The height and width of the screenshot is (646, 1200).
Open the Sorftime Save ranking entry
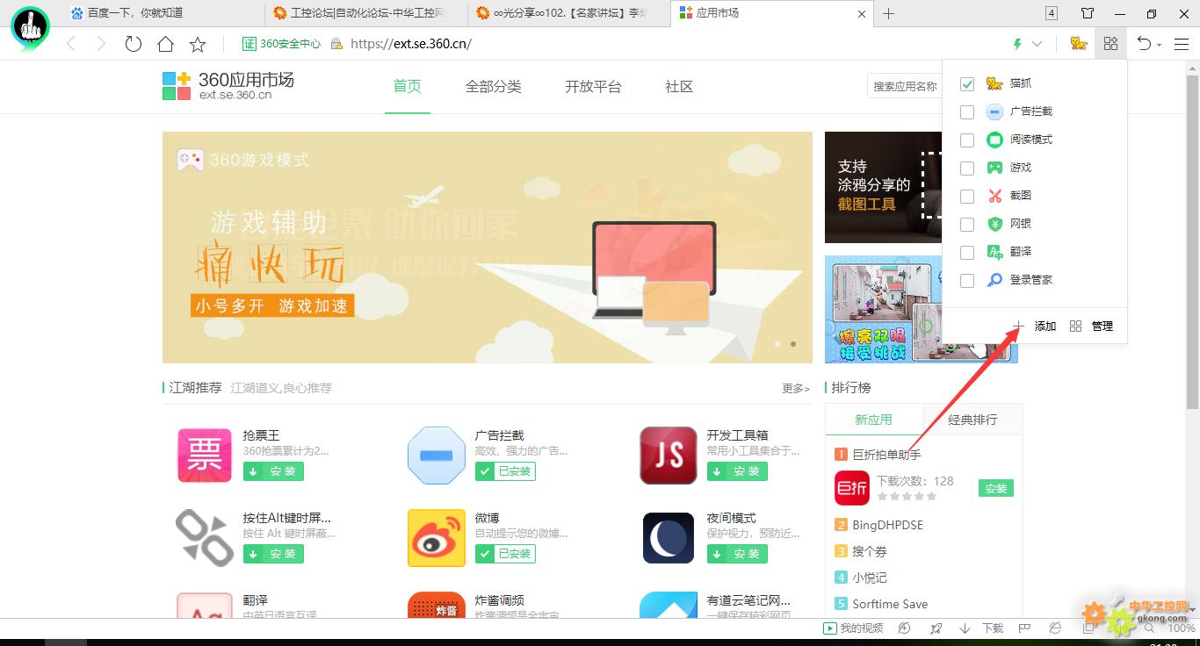890,604
